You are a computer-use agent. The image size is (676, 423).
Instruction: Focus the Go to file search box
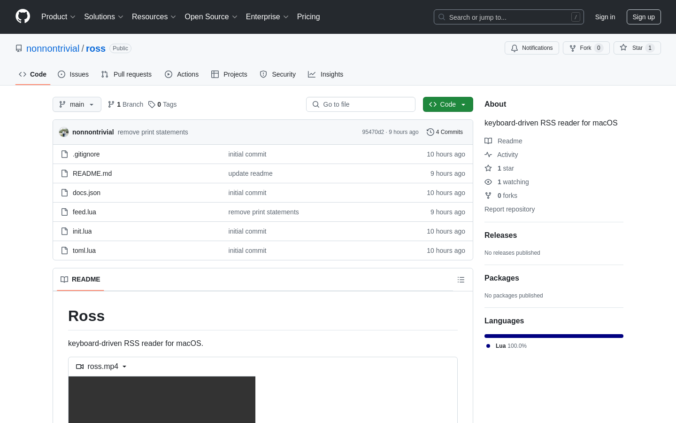coord(361,104)
